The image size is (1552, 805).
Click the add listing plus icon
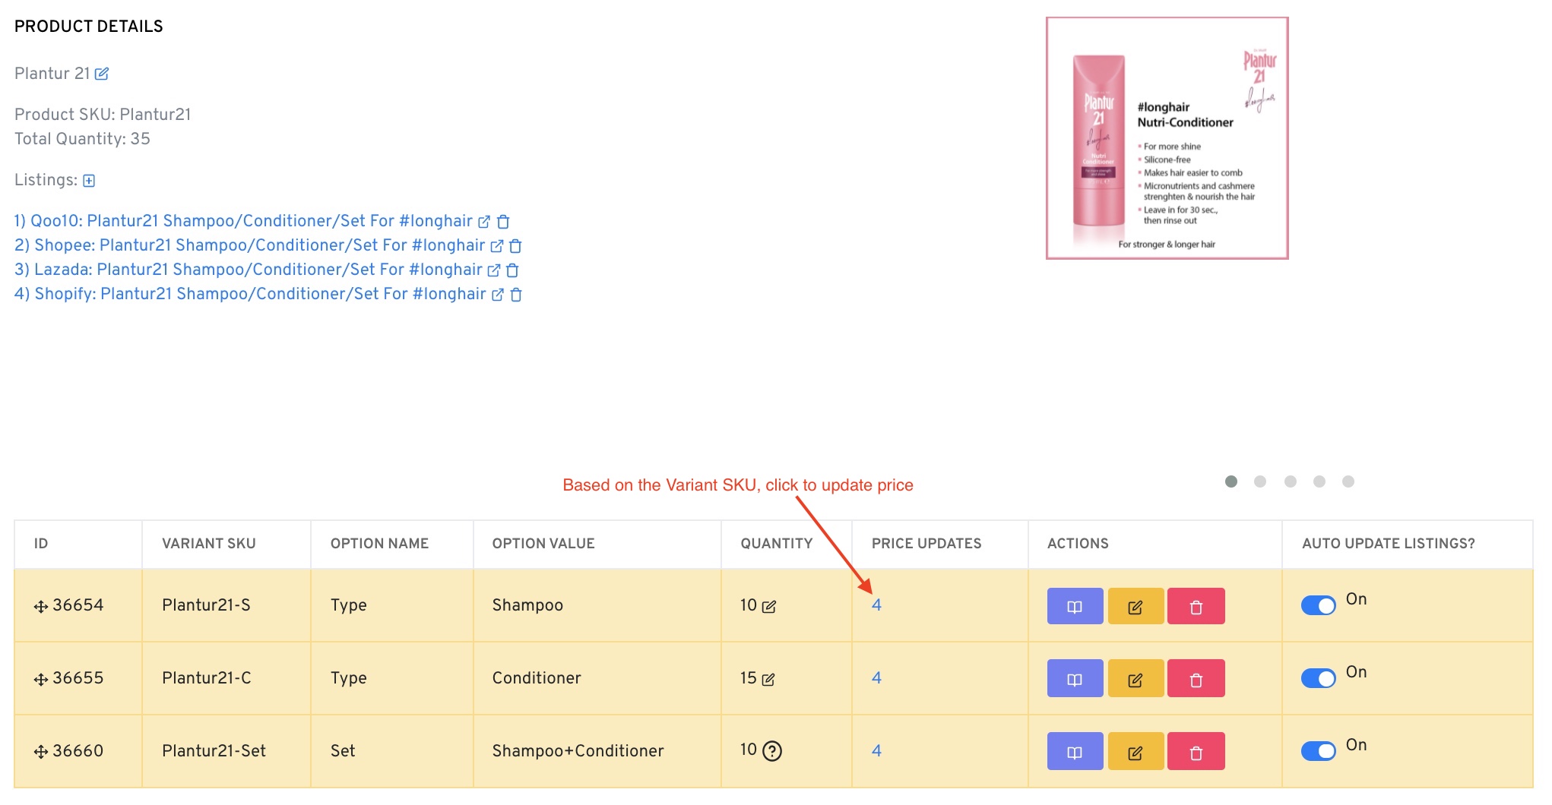pyautogui.click(x=89, y=181)
